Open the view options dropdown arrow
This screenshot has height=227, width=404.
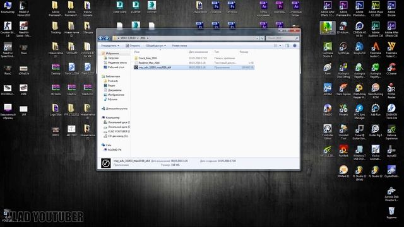[280, 45]
